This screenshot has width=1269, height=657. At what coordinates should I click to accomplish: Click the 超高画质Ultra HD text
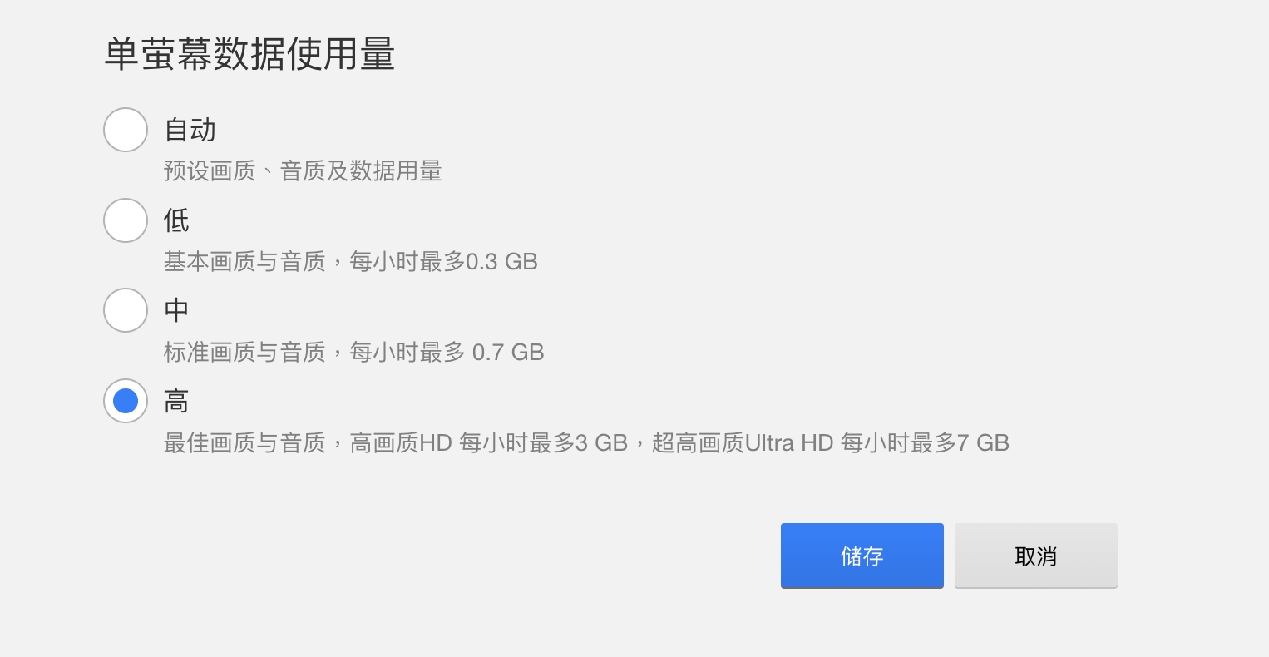point(743,442)
